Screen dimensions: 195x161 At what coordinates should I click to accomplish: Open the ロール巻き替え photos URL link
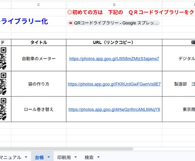pos(114,109)
